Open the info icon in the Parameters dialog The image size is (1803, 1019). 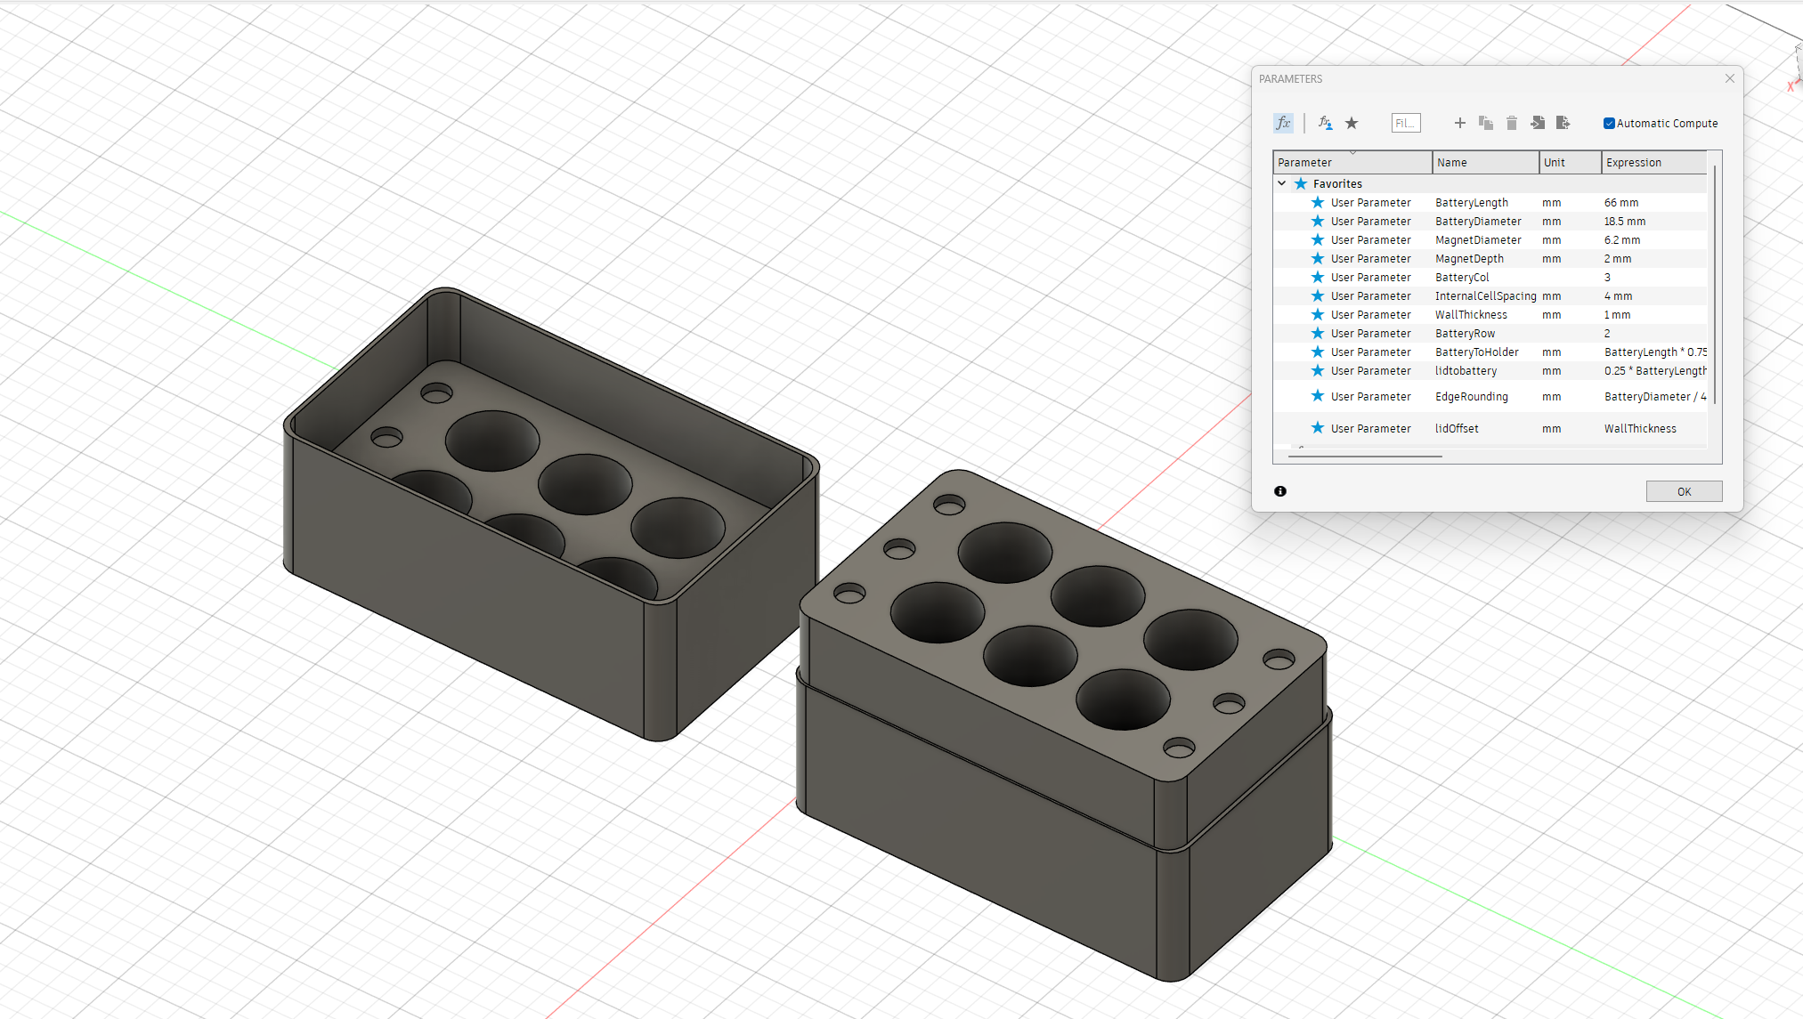(x=1280, y=491)
